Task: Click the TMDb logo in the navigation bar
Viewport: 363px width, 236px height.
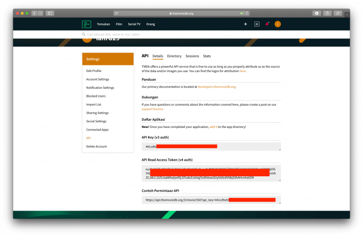Action: click(x=87, y=24)
